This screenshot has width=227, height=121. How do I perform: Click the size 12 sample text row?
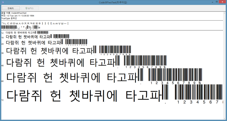pos(27,33)
